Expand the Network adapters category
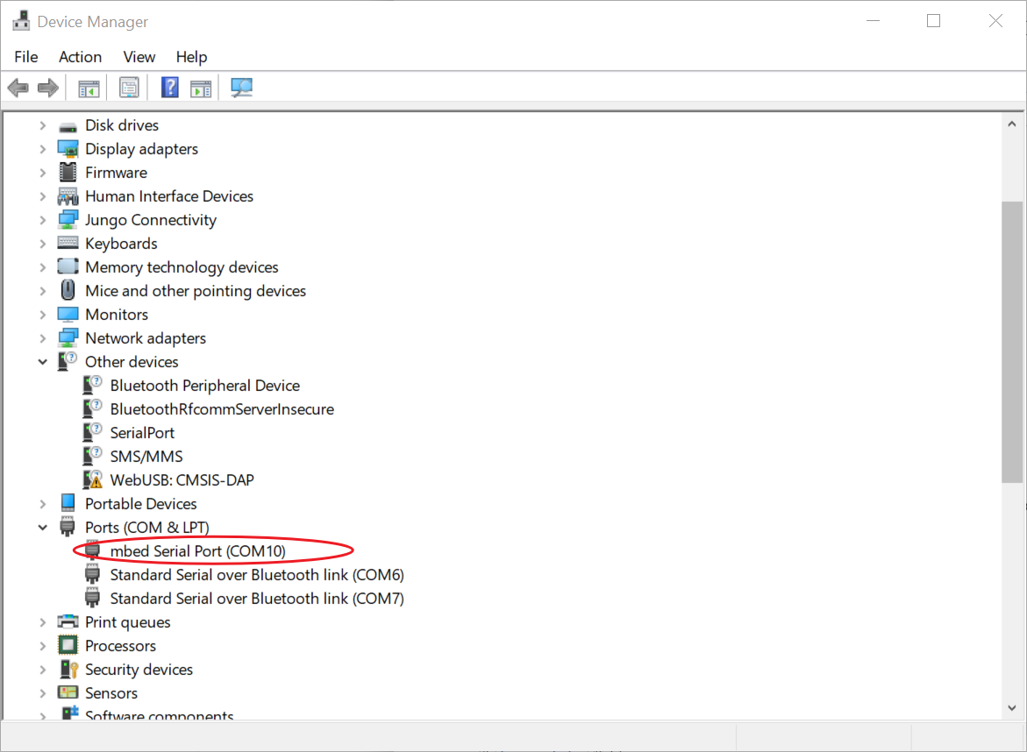1027x752 pixels. (x=42, y=337)
